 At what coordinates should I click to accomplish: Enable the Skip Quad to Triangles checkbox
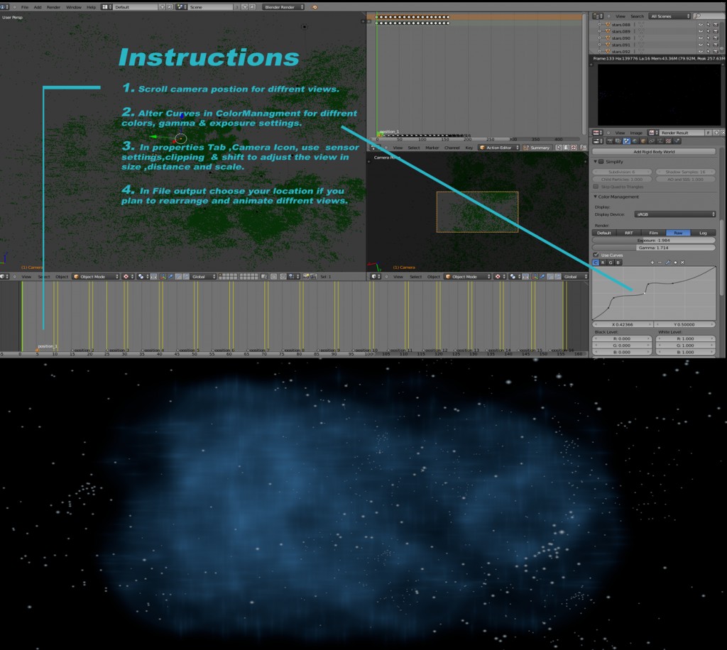(x=596, y=187)
